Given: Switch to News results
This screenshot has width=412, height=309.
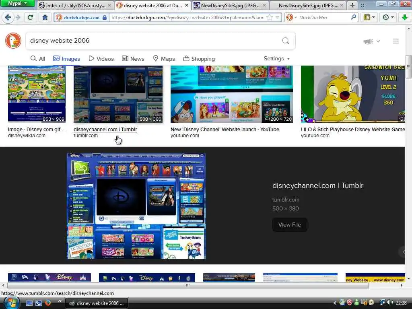Looking at the screenshot, I should coord(133,59).
